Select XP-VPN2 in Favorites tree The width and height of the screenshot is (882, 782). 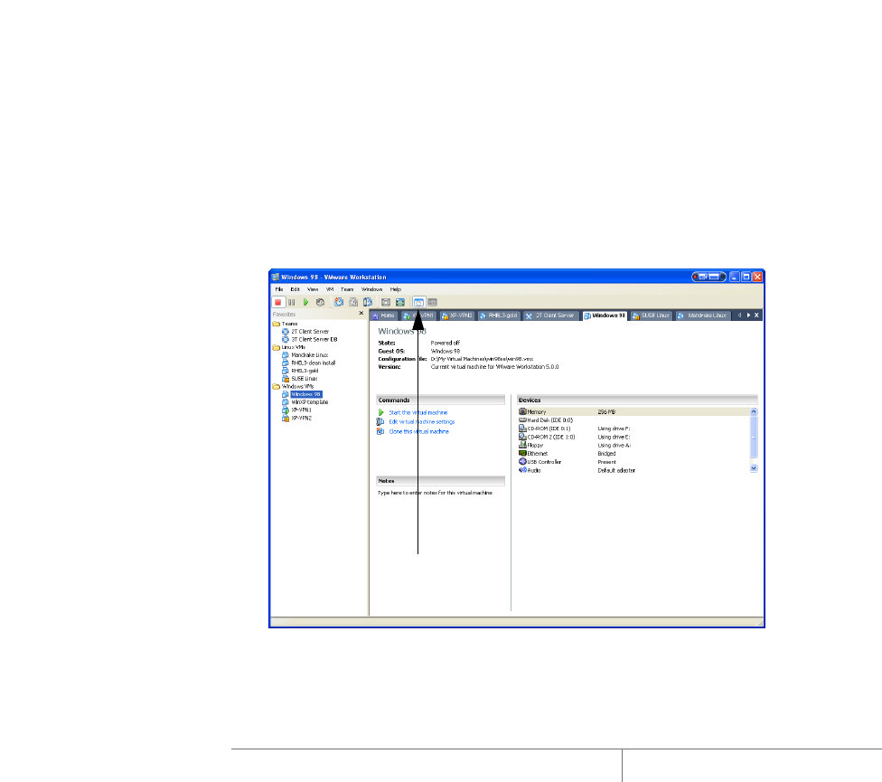tap(296, 418)
